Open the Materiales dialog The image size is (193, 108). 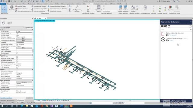click(x=12, y=8)
